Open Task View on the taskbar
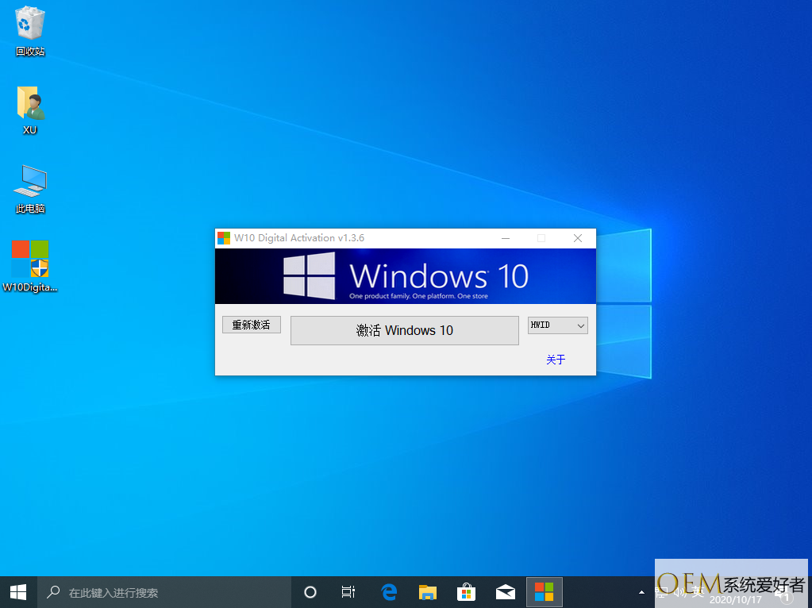The width and height of the screenshot is (812, 608). 348,592
